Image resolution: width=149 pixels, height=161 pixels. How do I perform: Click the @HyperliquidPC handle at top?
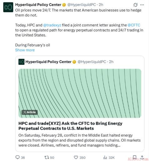82,5
